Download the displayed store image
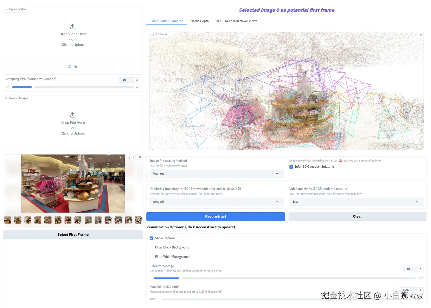 (129, 157)
